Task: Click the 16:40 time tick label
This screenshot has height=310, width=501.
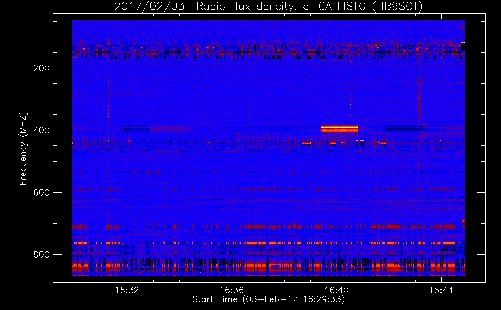Action: click(336, 290)
